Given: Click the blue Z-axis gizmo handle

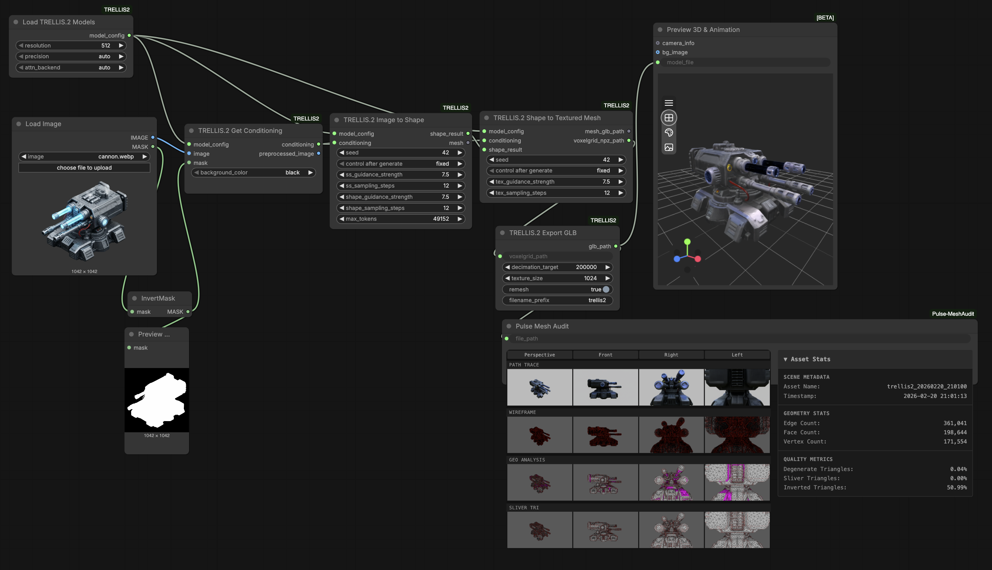Looking at the screenshot, I should click(x=677, y=259).
